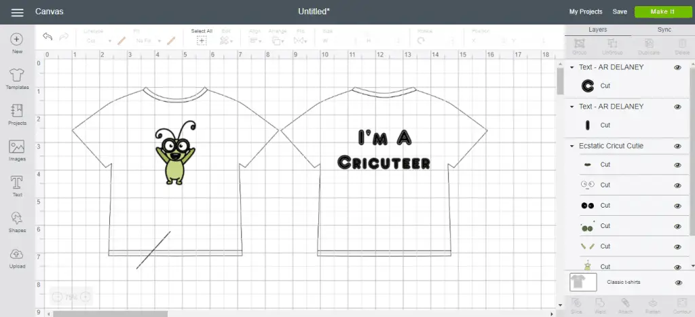Toggle visibility of green arms Cut layer
695x317 pixels.
(x=677, y=246)
